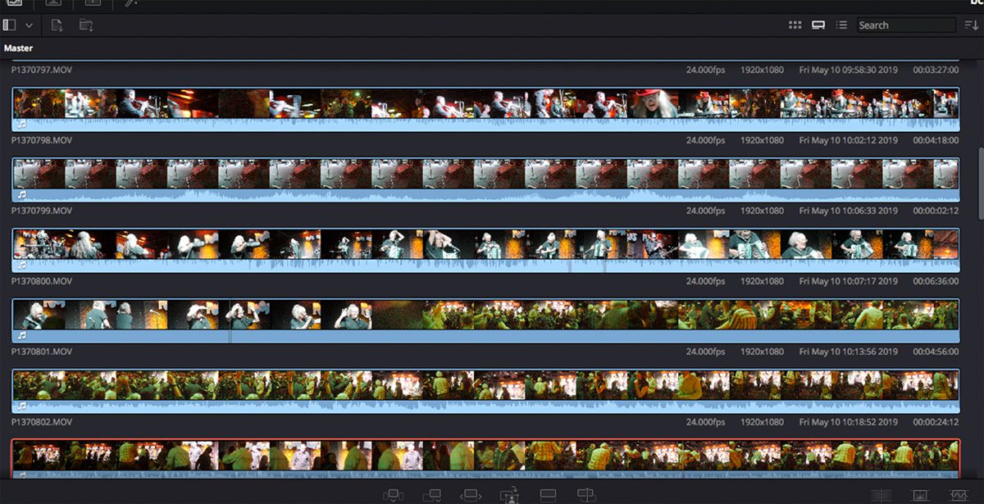Click the P1370797.MOV file name
Screen dimensions: 984x504
coord(42,70)
